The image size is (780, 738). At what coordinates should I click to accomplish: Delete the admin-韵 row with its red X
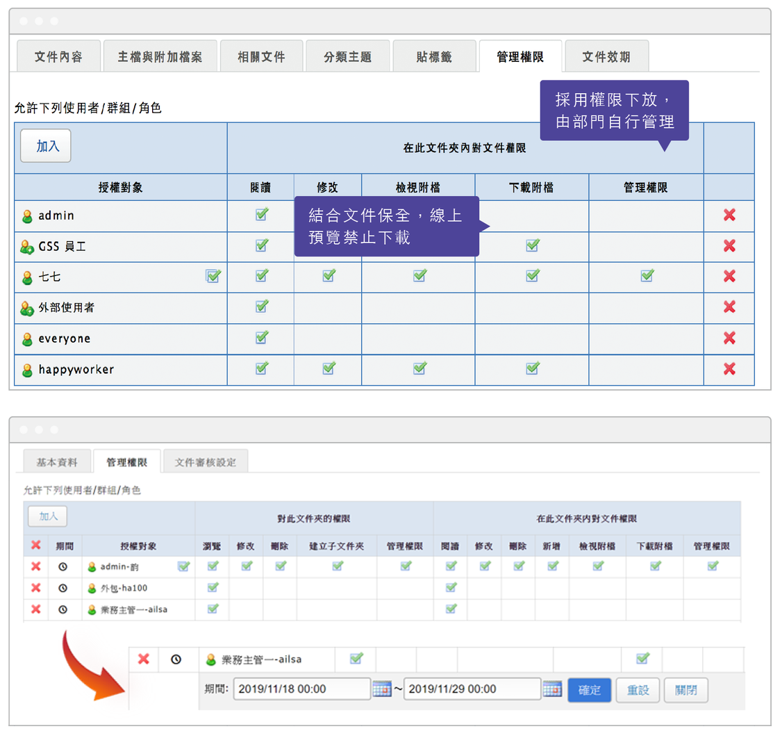click(x=36, y=566)
